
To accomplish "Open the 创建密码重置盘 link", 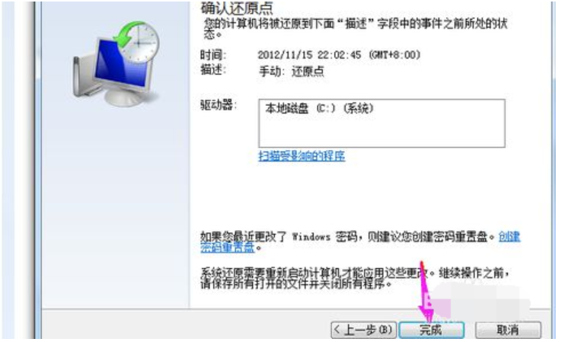I will point(360,242).
